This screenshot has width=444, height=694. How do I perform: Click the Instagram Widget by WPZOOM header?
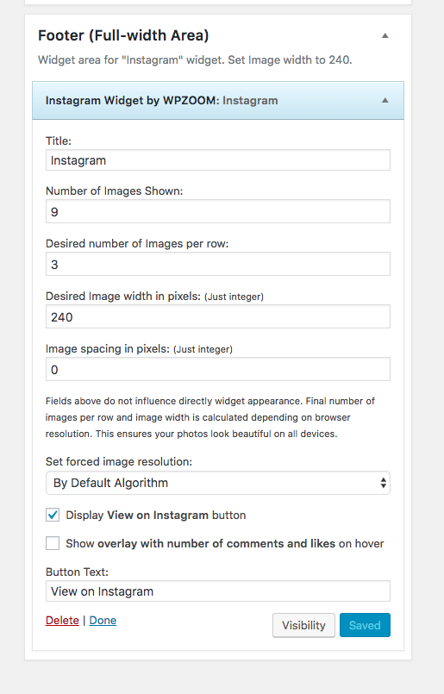click(x=218, y=101)
